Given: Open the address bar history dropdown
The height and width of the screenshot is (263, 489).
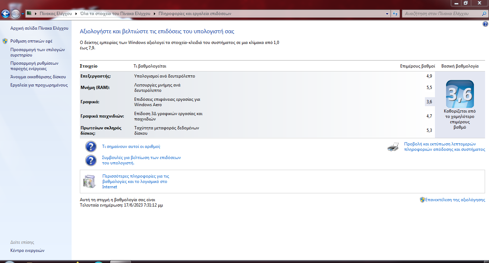Looking at the screenshot, I should [387, 14].
